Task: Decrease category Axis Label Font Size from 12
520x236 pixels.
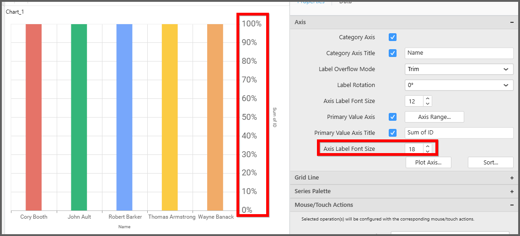Action: pyautogui.click(x=427, y=103)
